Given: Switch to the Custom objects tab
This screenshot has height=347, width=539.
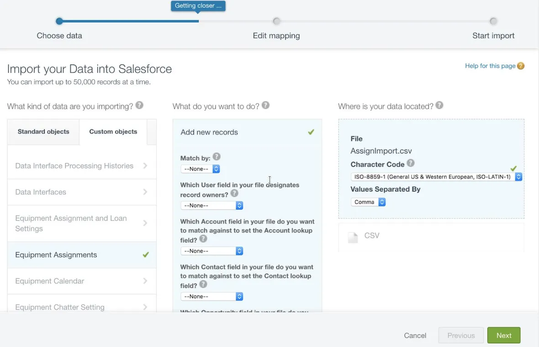Looking at the screenshot, I should click(x=113, y=132).
